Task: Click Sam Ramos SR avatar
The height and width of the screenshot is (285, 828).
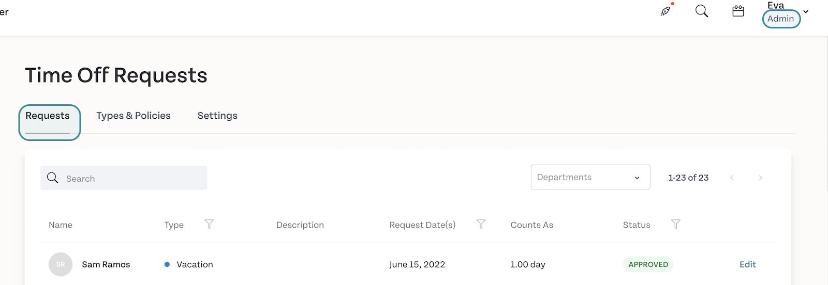Action: (61, 264)
